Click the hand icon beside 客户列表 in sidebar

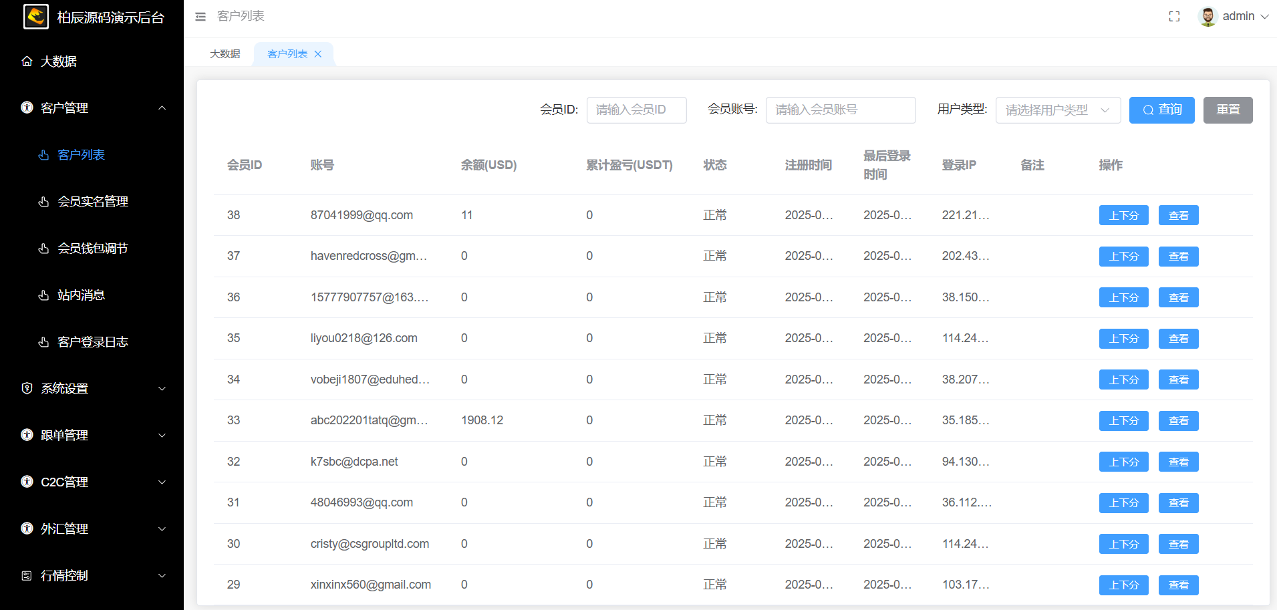pyautogui.click(x=43, y=155)
